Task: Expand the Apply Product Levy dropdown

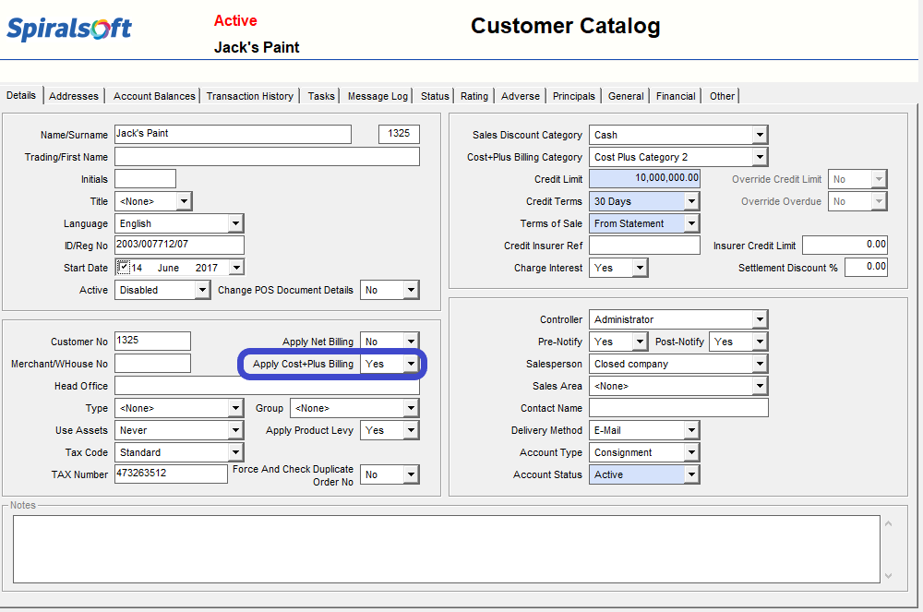Action: (411, 430)
